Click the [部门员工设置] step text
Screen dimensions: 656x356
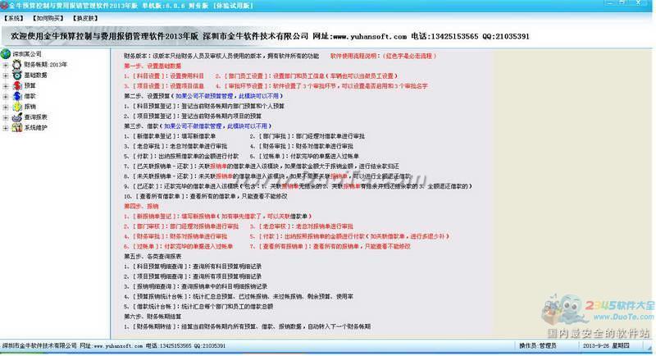point(307,76)
